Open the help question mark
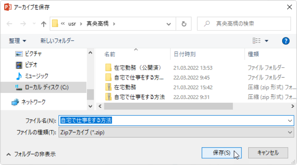 286,41
